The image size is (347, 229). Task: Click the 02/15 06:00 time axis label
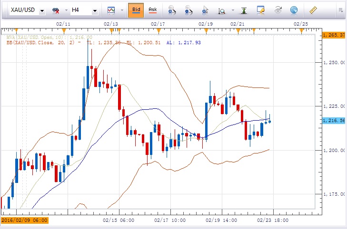click(119, 220)
